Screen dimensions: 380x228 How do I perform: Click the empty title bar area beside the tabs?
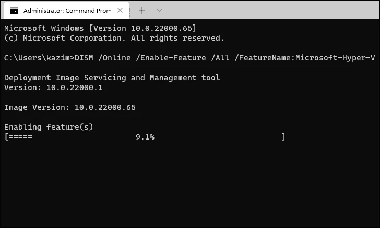pos(261,10)
